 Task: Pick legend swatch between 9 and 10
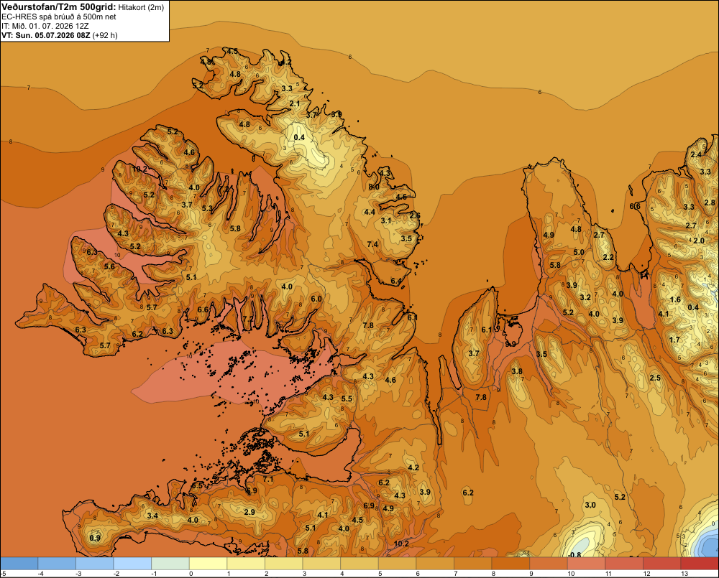(549, 563)
